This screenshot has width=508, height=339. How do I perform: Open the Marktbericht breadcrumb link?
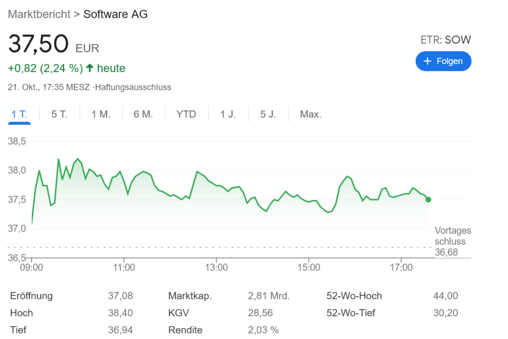tap(39, 14)
